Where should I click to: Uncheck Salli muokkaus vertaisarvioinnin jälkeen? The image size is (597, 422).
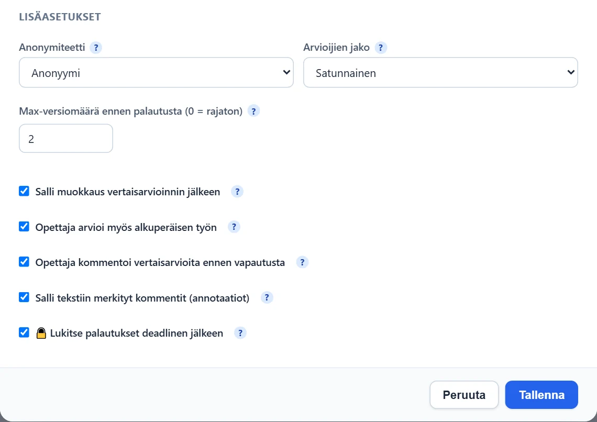24,191
